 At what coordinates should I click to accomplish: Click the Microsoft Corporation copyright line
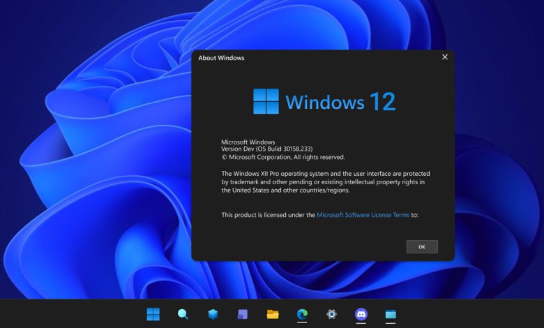pos(283,157)
